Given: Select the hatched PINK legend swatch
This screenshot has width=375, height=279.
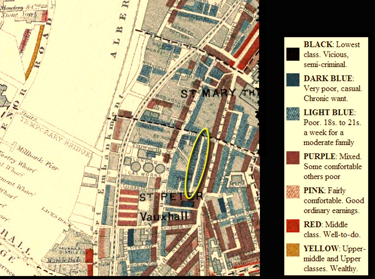Looking at the screenshot, I should click(293, 192).
